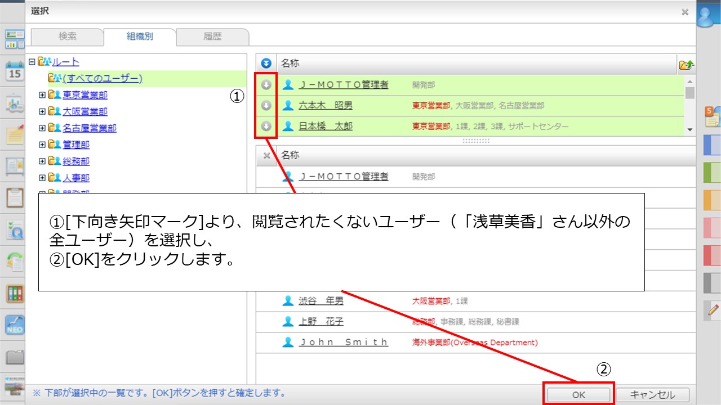Add 六本木 昭男 using its down arrow
The height and width of the screenshot is (405, 721).
[x=266, y=106]
